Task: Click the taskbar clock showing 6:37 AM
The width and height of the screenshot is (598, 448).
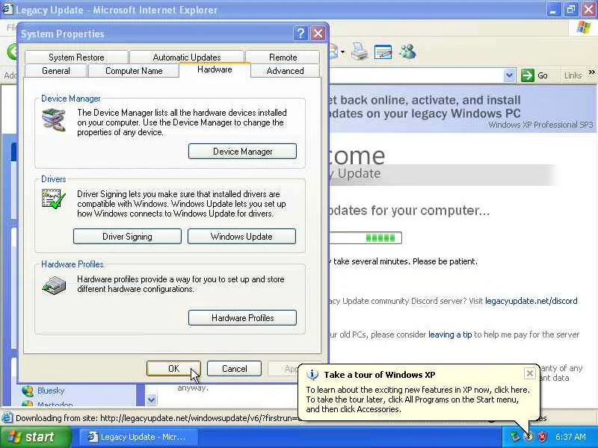Action: (570, 437)
